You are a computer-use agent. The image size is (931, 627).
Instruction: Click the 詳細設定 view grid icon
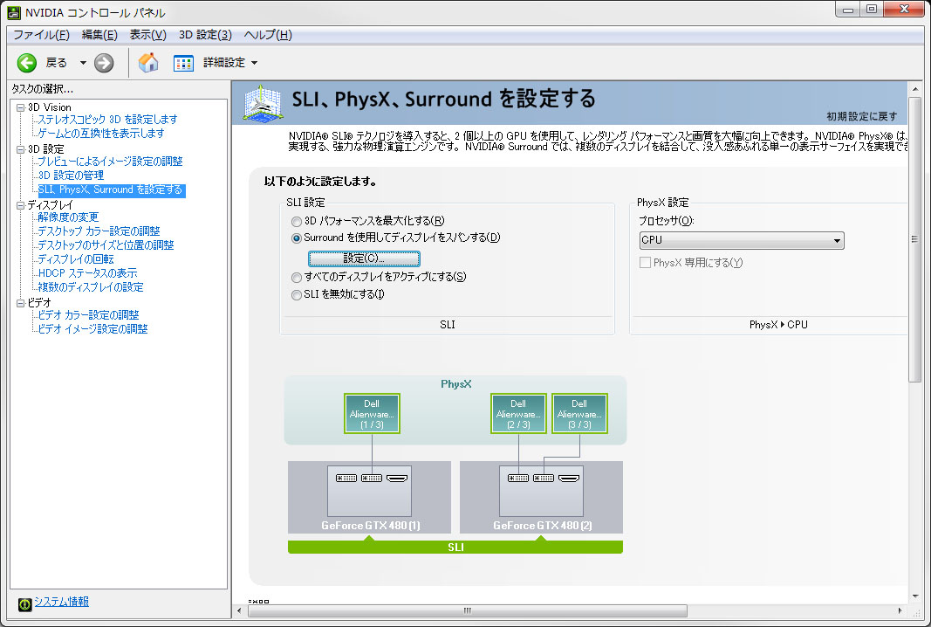click(183, 62)
